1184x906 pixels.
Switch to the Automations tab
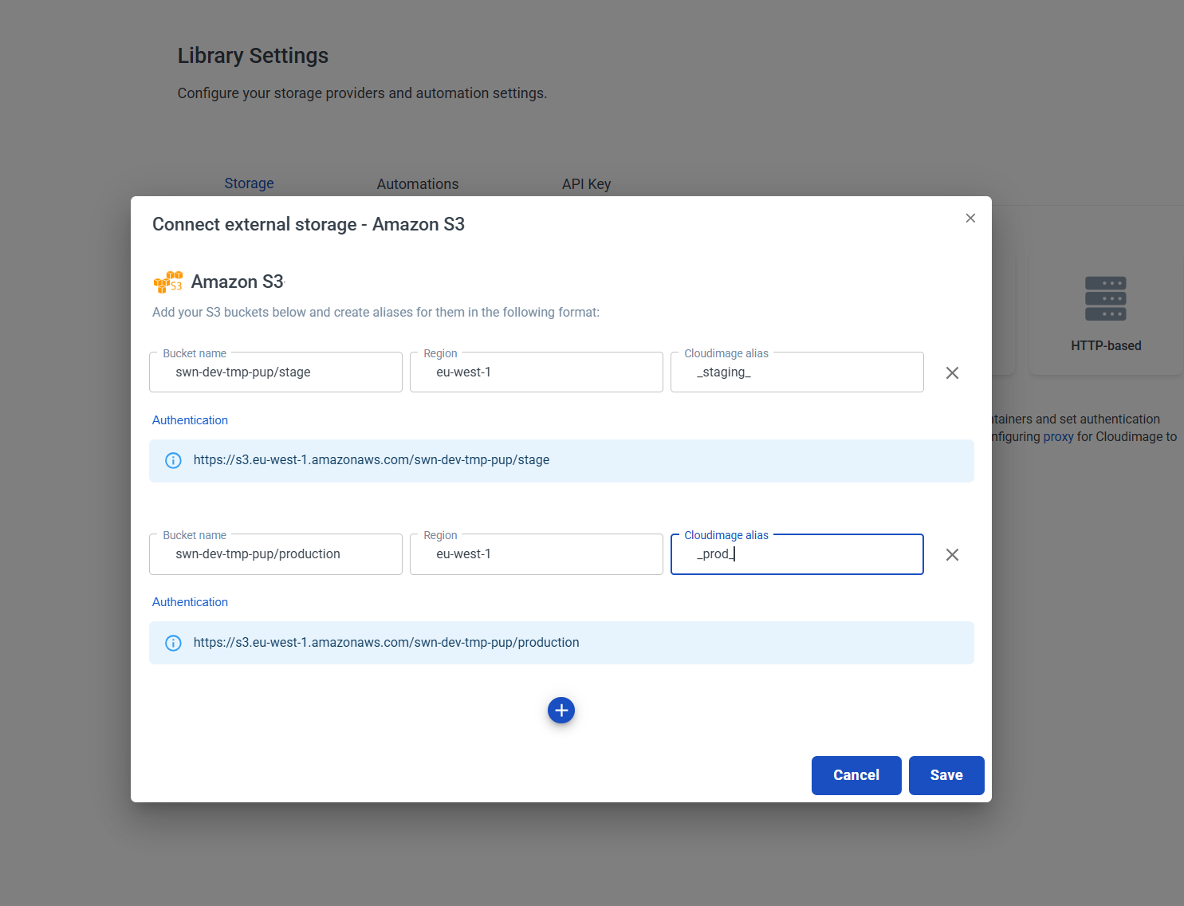click(x=417, y=184)
